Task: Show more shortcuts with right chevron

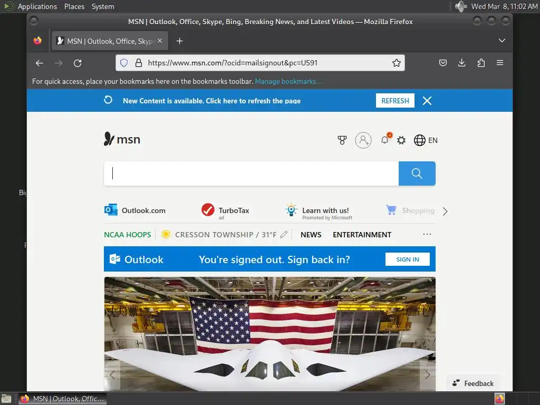Action: [x=445, y=211]
